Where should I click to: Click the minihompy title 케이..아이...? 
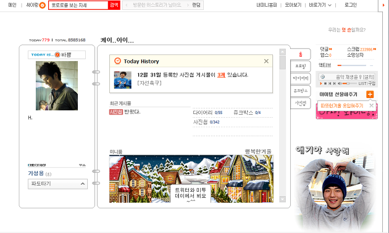coord(117,40)
